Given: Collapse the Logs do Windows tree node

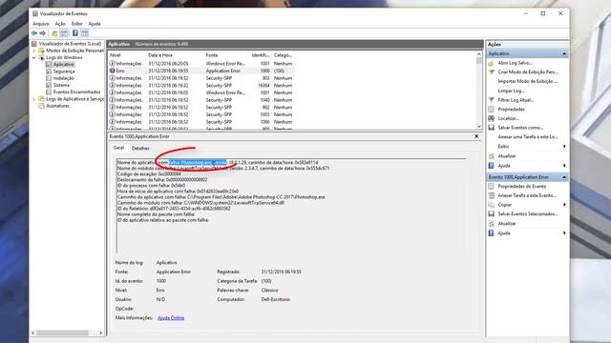Looking at the screenshot, I should point(34,57).
